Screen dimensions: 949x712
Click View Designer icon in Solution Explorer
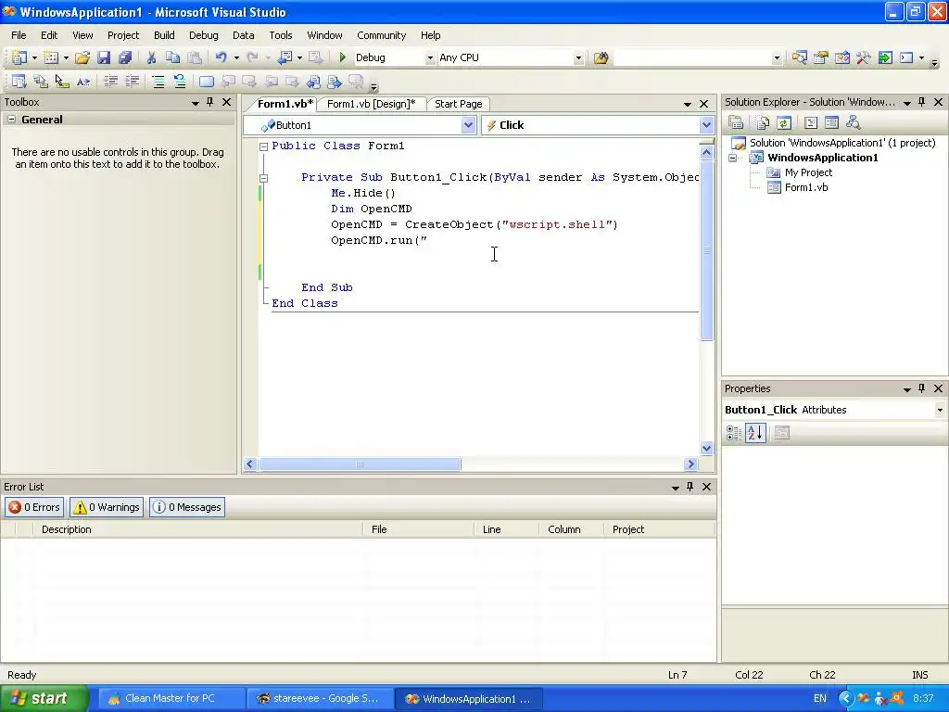click(x=831, y=123)
